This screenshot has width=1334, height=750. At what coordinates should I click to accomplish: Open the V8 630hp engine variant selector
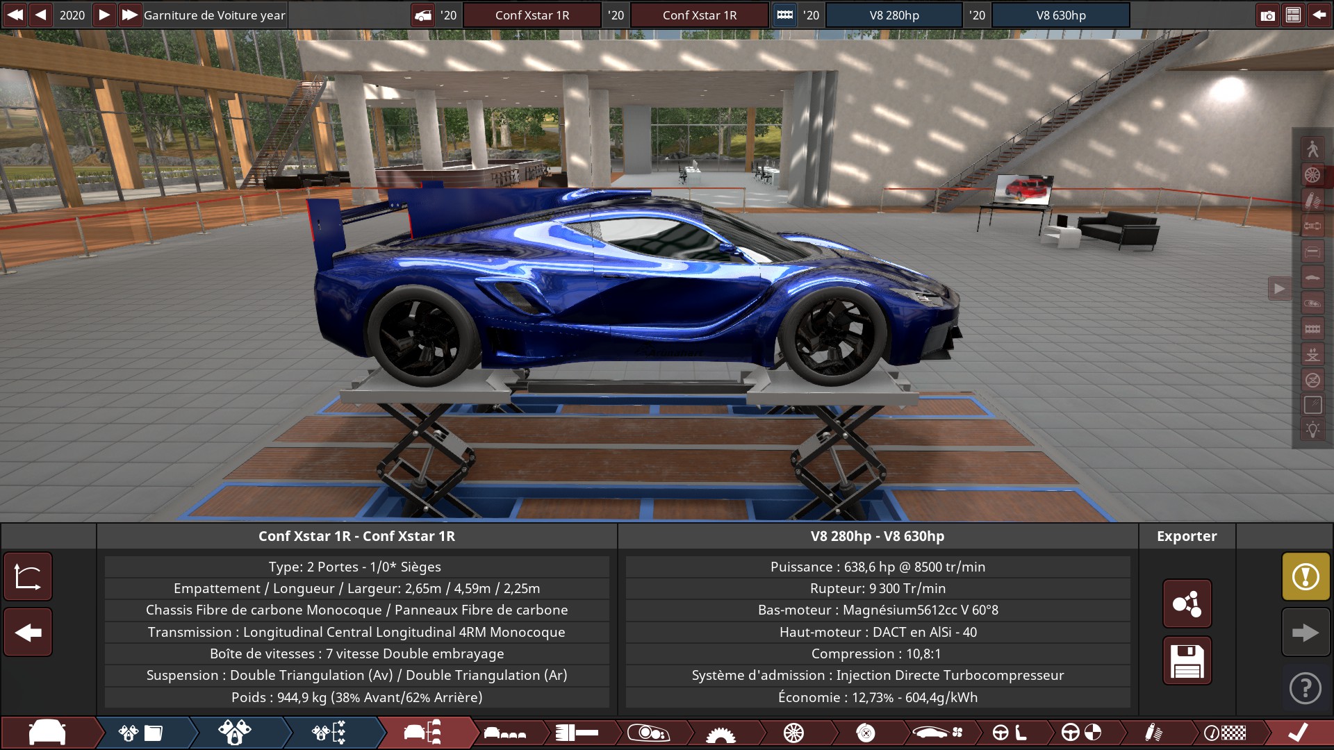pyautogui.click(x=1061, y=15)
